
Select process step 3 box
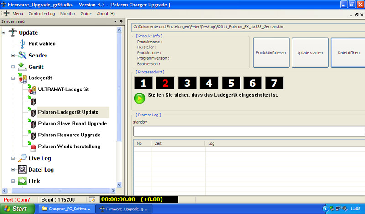[187, 83]
